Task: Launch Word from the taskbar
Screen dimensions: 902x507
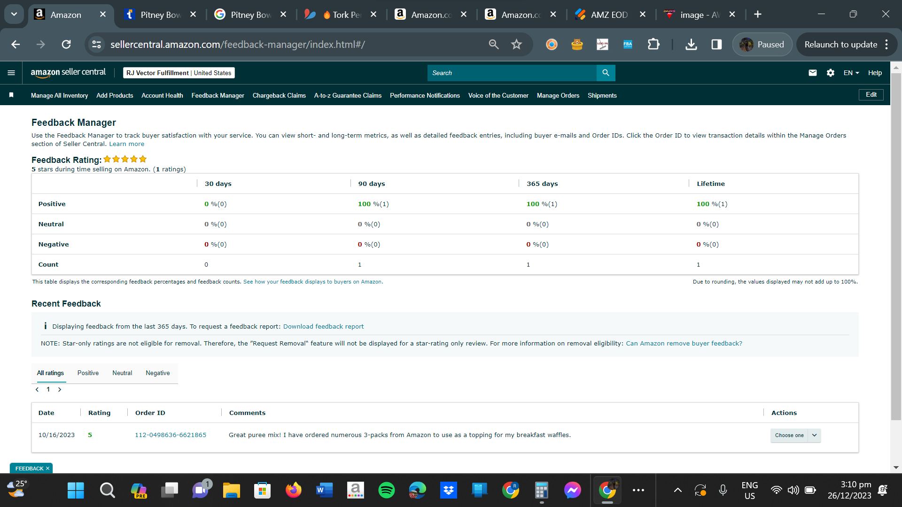Action: [x=324, y=490]
